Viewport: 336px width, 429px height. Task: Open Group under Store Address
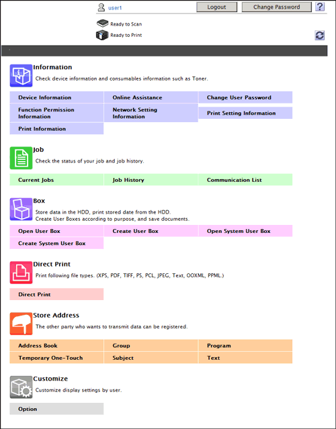coord(151,346)
